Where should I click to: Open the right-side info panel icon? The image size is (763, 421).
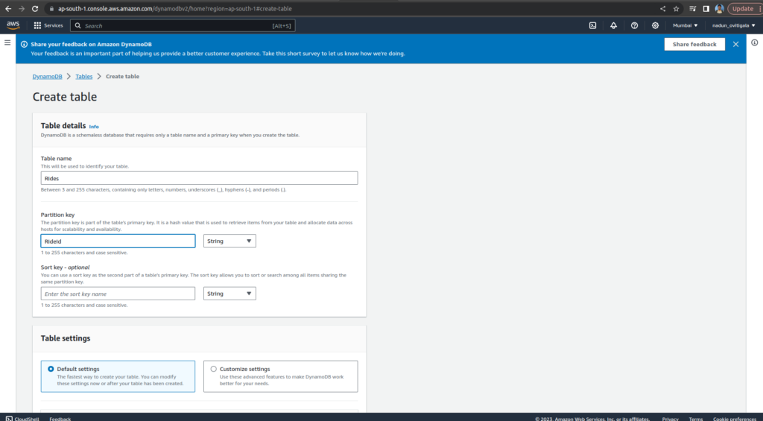pos(754,42)
